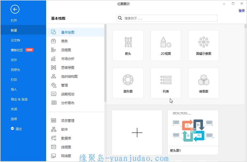The width and height of the screenshot is (247, 162).
Task: Open the 打开 menu item in sidebar
Action: click(x=14, y=21)
